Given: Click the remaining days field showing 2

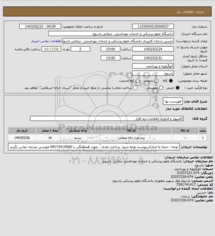Looking at the screenshot, I should click(x=80, y=49).
